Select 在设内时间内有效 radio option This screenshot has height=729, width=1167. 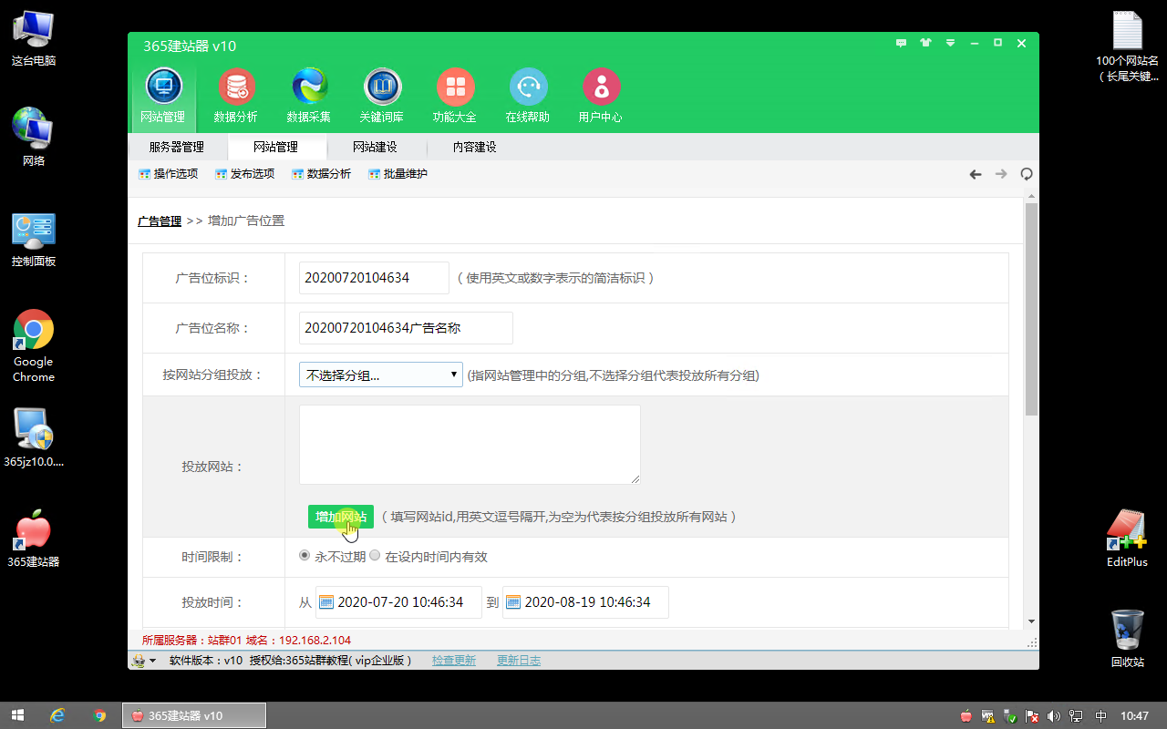pos(375,556)
